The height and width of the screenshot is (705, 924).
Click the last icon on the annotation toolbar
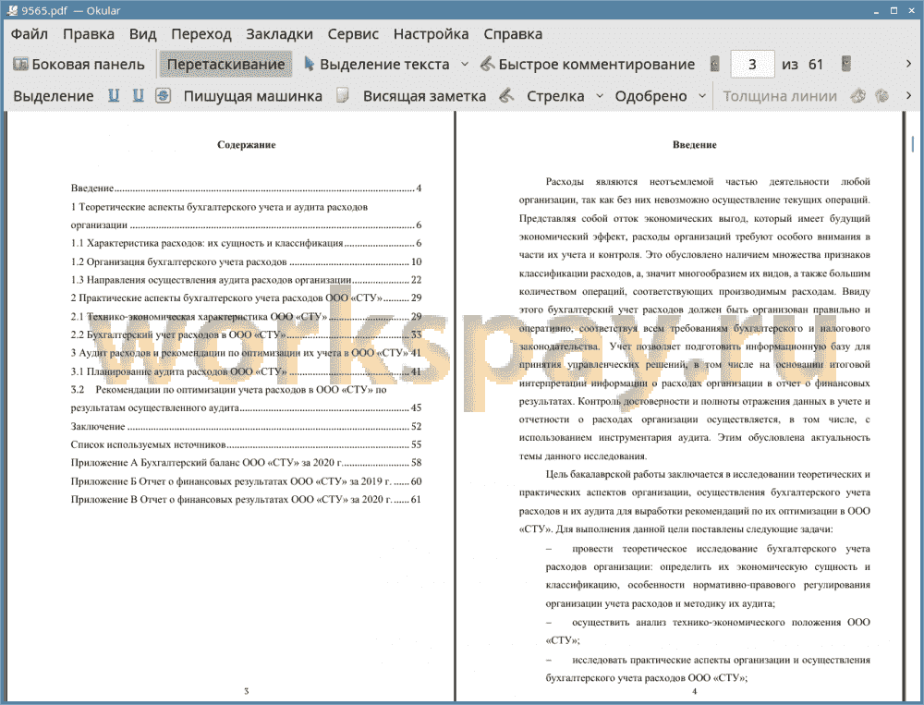coord(882,95)
